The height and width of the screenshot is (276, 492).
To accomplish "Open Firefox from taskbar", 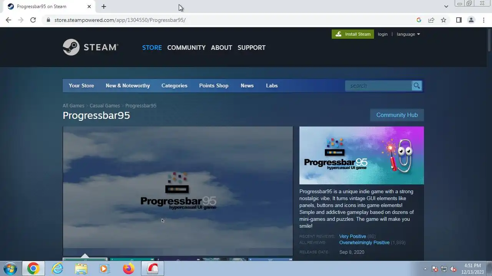I will click(x=128, y=269).
